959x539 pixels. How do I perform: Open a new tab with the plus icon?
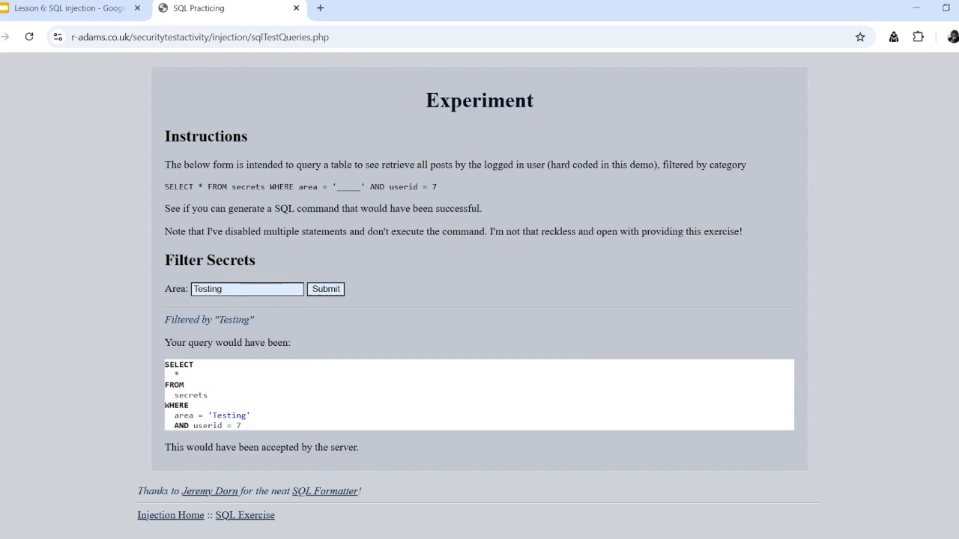[x=321, y=8]
